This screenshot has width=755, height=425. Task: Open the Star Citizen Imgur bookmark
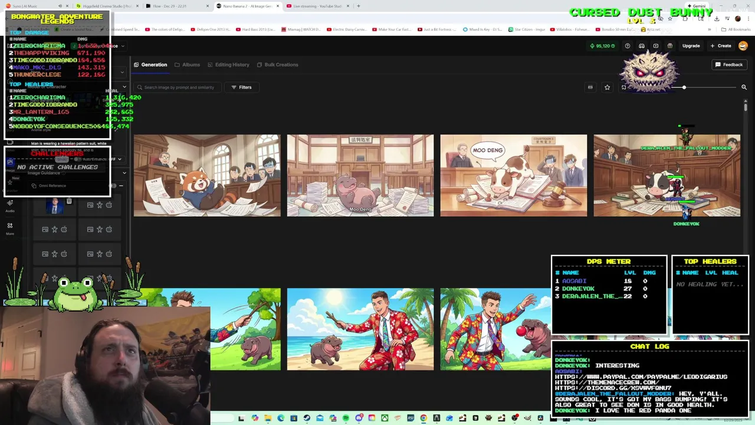pyautogui.click(x=526, y=30)
